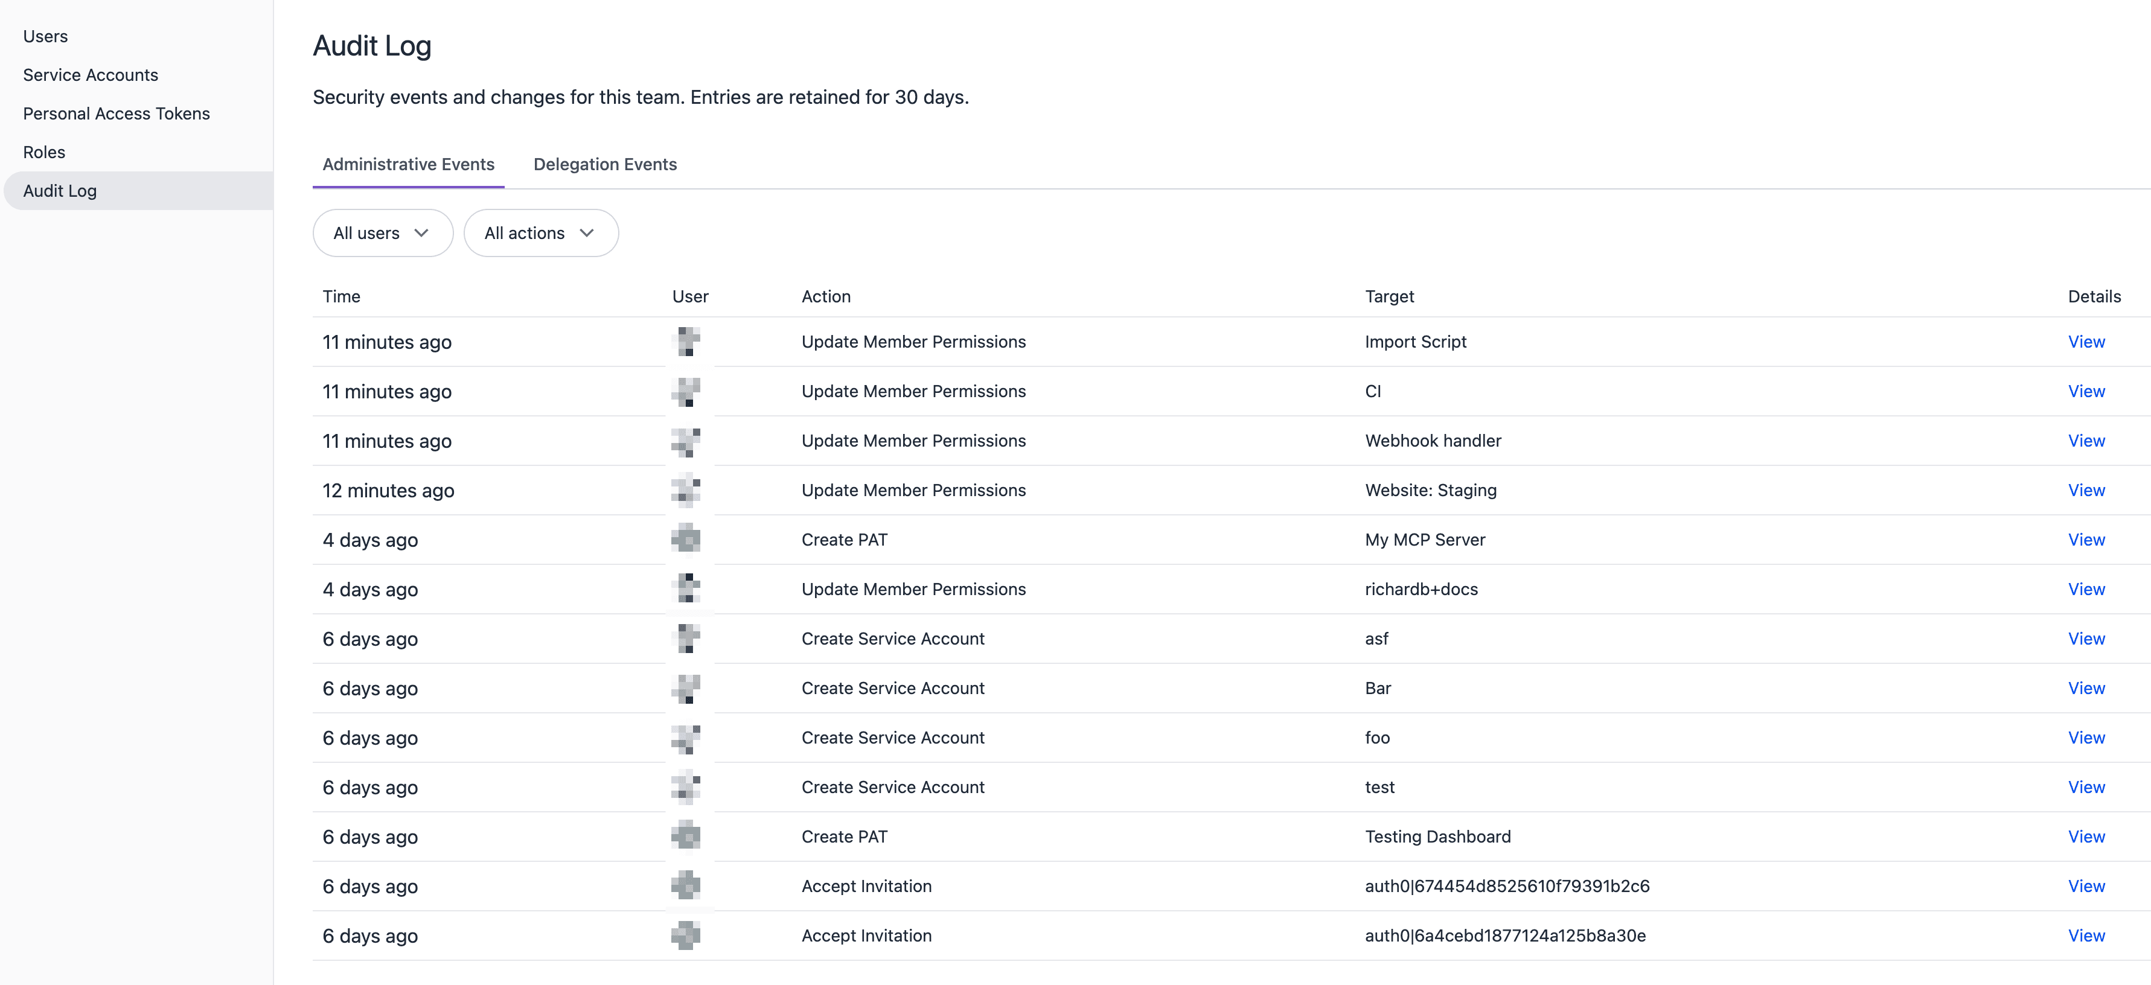
Task: Open the All users filter dropdown
Action: tap(382, 233)
